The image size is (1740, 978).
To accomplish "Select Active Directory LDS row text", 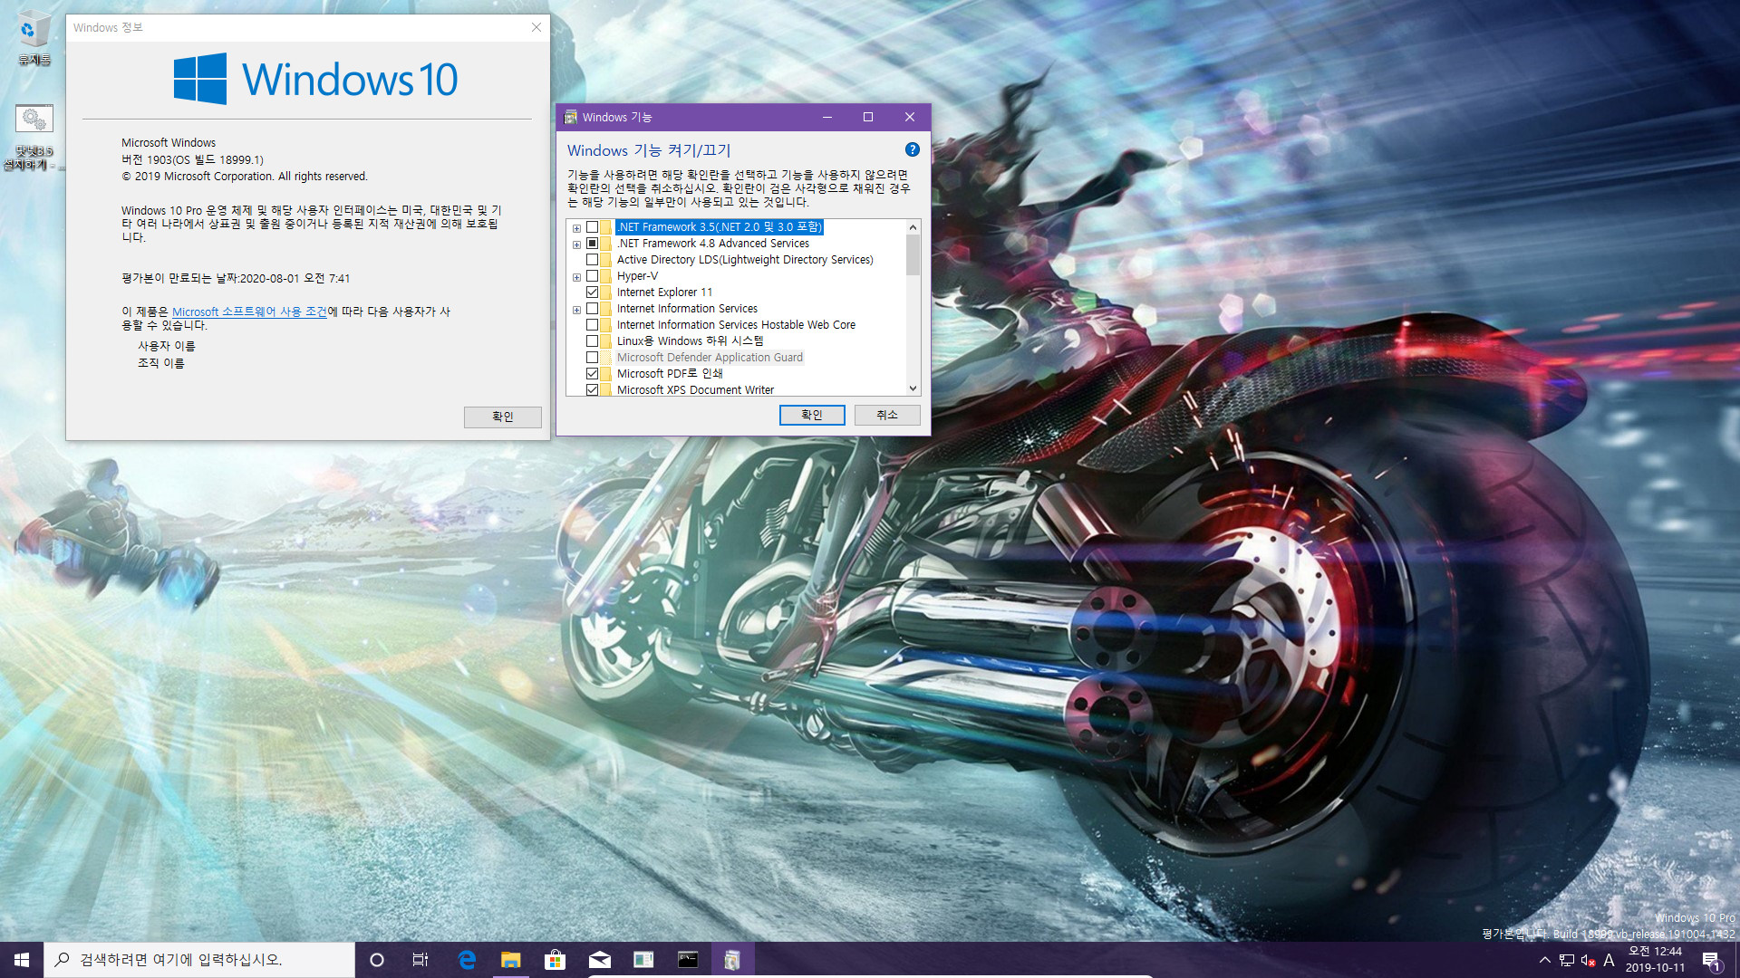I will point(745,260).
